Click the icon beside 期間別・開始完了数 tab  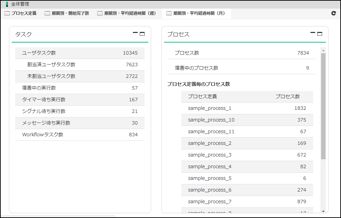tap(47, 13)
